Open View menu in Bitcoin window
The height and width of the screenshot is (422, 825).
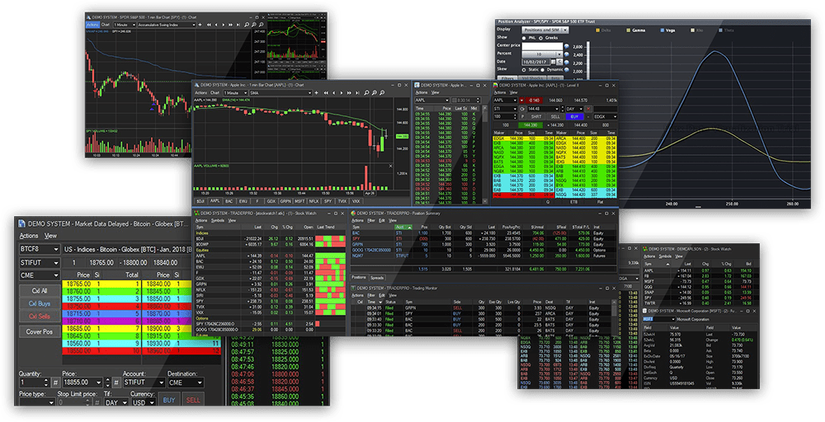point(50,236)
